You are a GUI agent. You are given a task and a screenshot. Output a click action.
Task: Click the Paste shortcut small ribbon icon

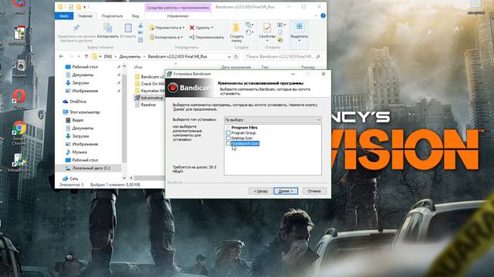140,39
